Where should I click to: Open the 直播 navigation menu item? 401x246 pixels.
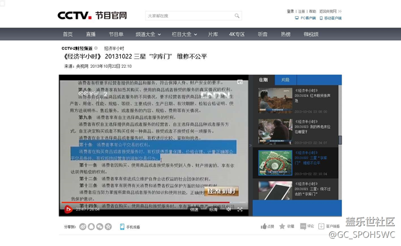[x=91, y=35]
